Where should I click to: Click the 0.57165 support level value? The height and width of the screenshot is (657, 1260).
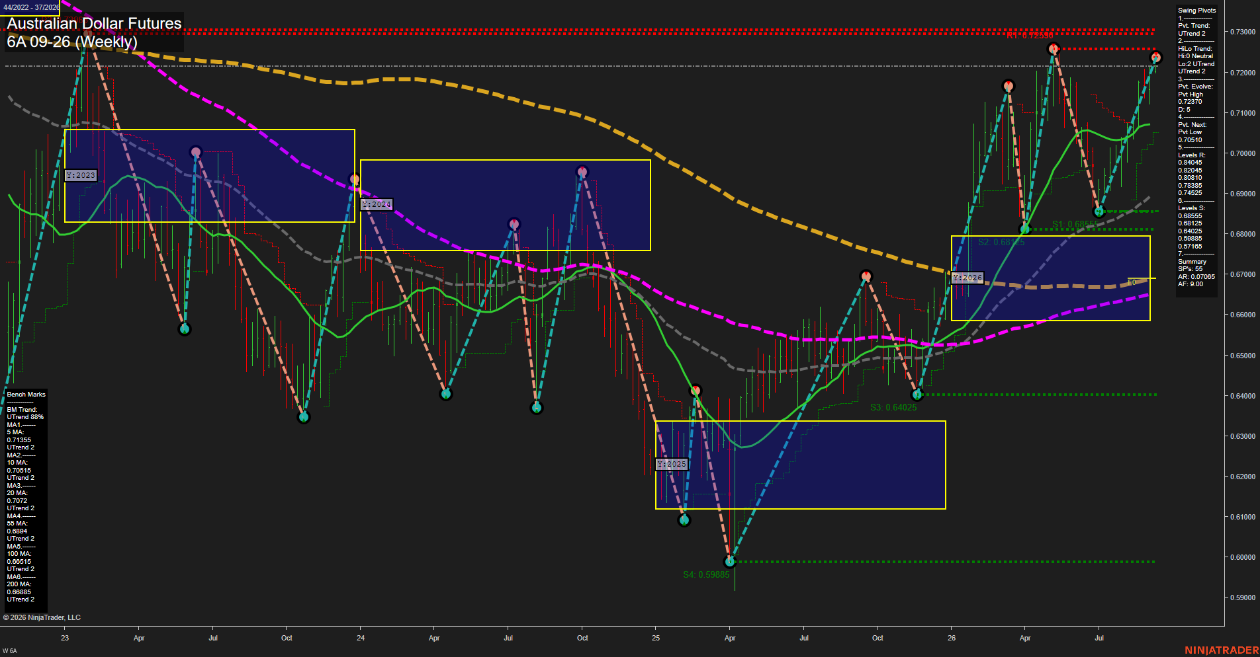tap(1190, 247)
